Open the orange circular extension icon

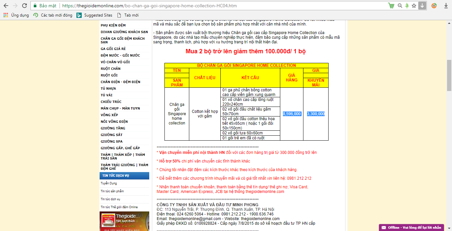click(x=434, y=6)
